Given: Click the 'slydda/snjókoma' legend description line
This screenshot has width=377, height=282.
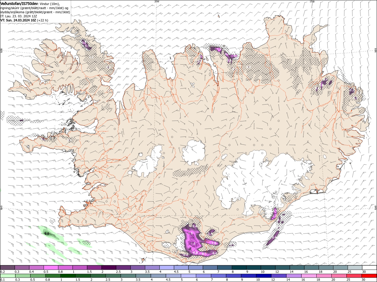Looking at the screenshot, I should coord(35,12).
